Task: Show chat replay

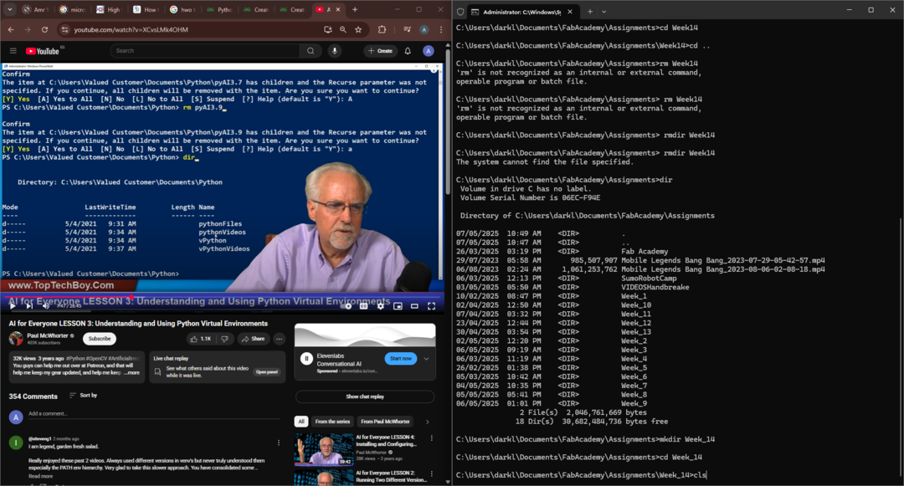Action: 364,396
